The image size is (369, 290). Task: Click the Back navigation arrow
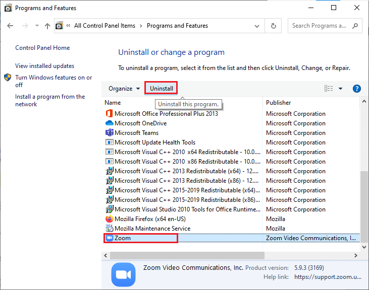coord(10,26)
